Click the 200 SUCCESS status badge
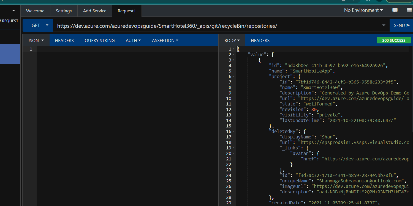Image resolution: width=413 pixels, height=206 pixels. point(394,40)
